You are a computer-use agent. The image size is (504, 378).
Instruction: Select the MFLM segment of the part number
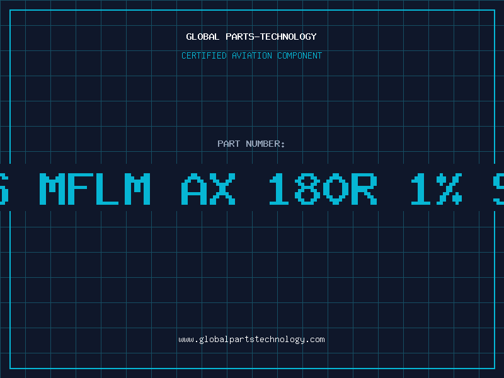click(x=95, y=189)
